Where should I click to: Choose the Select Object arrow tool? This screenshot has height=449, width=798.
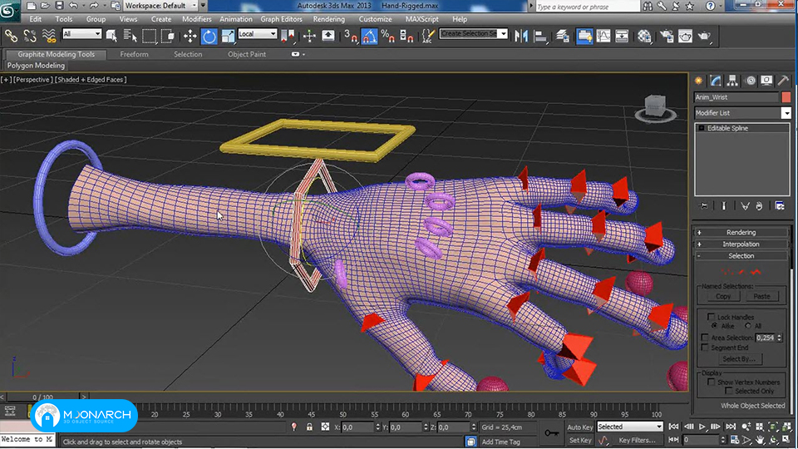(x=111, y=36)
